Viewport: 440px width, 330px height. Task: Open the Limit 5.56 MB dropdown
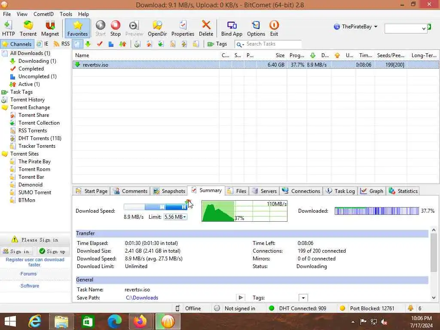pos(175,217)
